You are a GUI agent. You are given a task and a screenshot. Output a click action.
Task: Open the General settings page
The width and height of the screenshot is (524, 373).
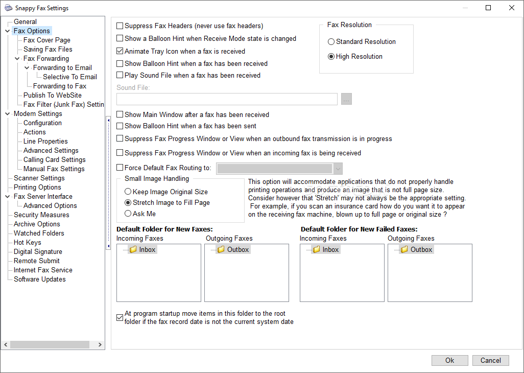[25, 22]
